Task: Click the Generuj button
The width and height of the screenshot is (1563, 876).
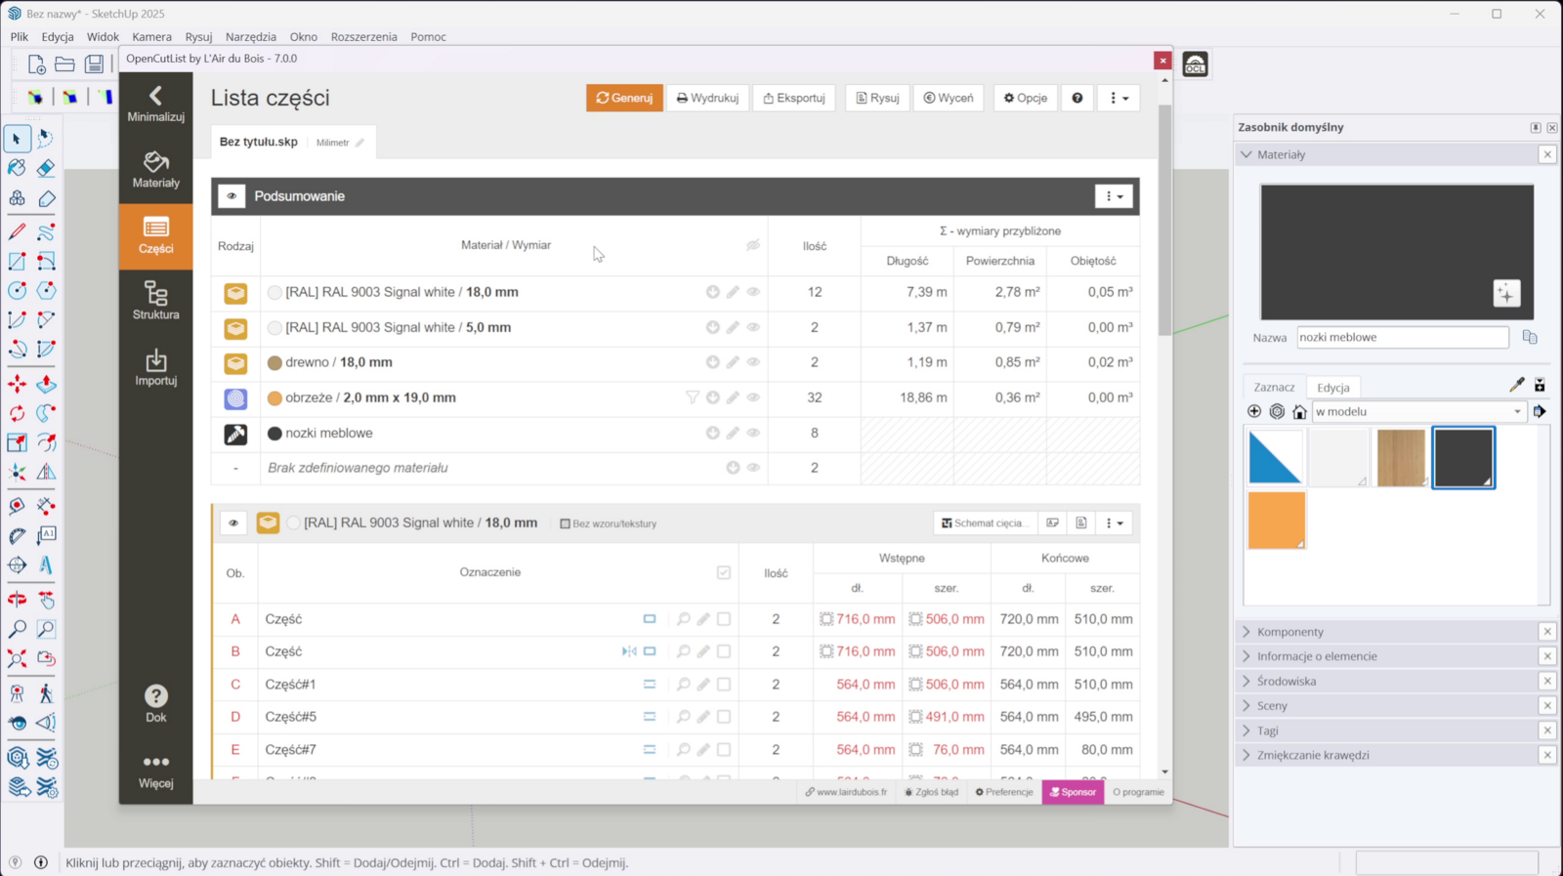Action: [624, 98]
